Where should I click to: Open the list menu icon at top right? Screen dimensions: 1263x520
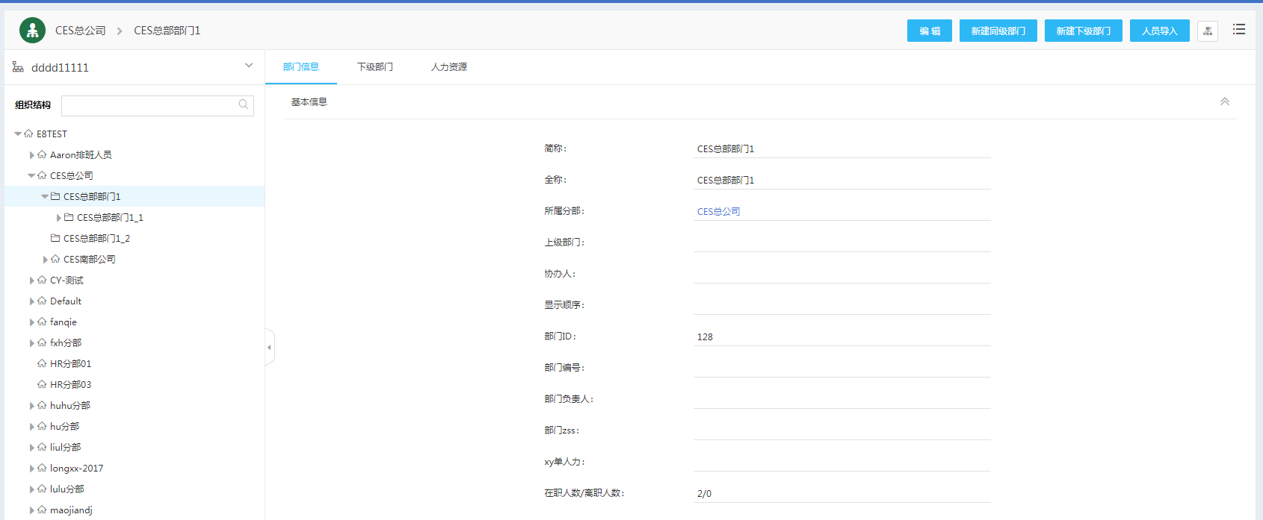tap(1238, 30)
